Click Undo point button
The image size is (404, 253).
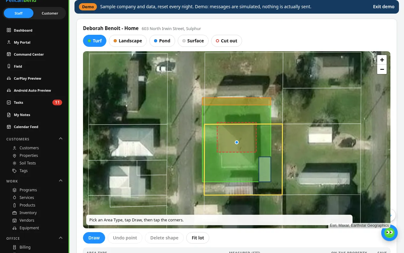[x=125, y=238]
